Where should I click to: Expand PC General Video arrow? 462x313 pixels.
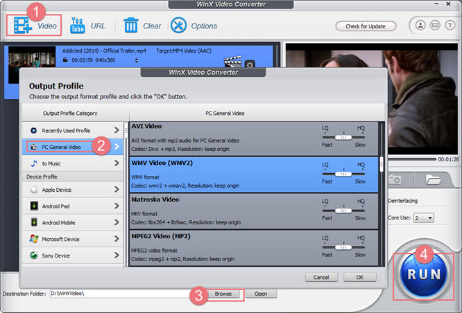point(117,147)
